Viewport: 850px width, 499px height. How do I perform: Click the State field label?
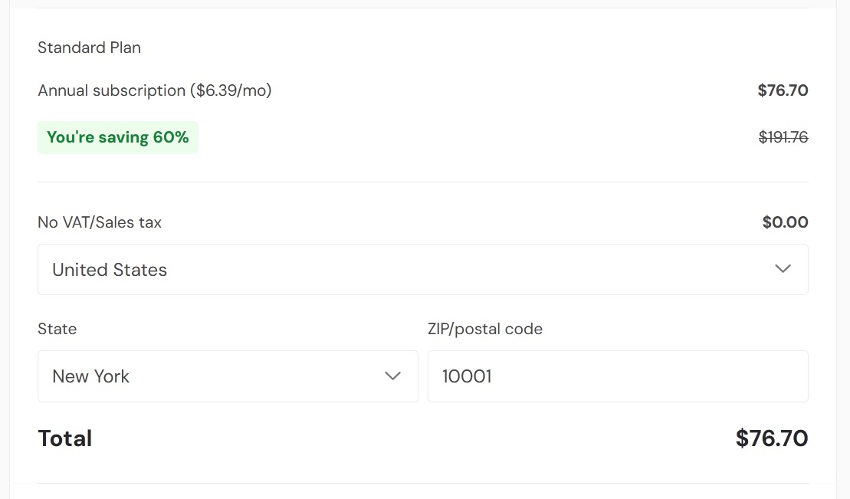click(57, 329)
